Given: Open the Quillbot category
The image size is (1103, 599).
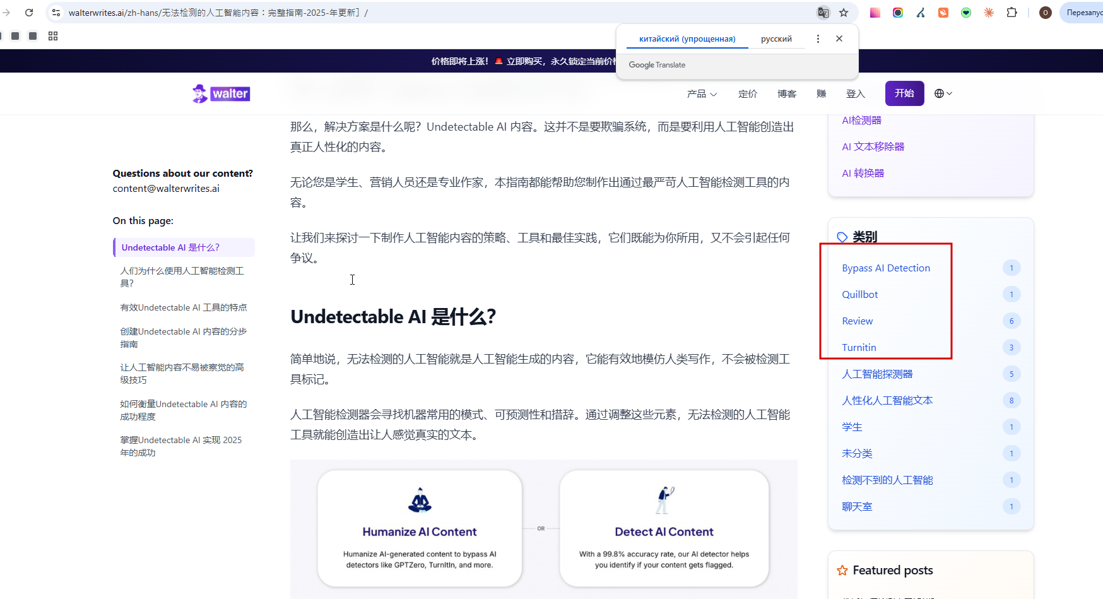Looking at the screenshot, I should (859, 295).
